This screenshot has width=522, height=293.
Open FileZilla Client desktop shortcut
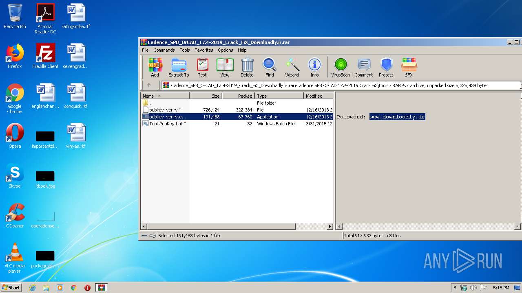pos(45,56)
